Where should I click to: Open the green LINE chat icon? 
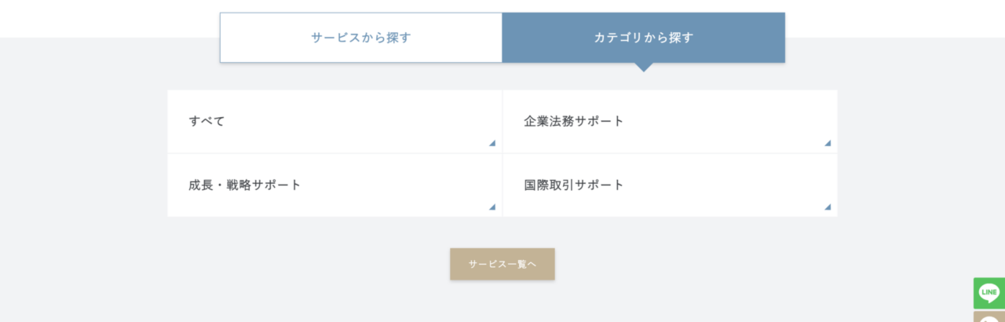[989, 293]
